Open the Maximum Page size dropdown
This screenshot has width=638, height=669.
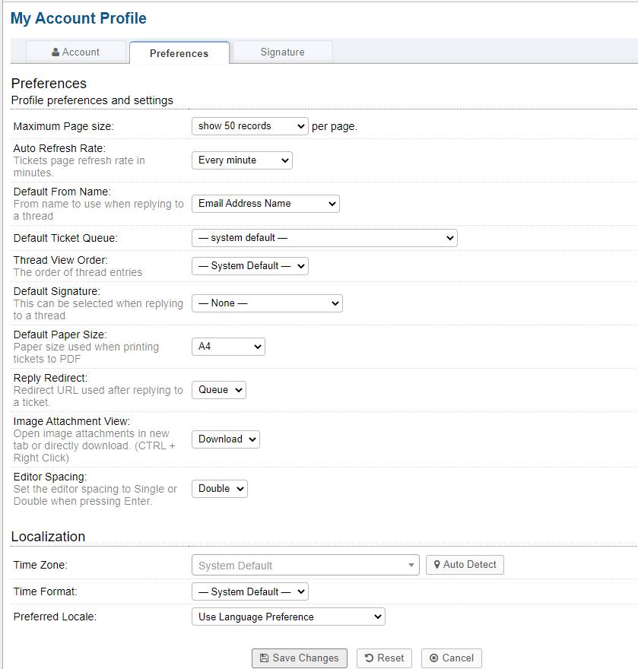(249, 126)
